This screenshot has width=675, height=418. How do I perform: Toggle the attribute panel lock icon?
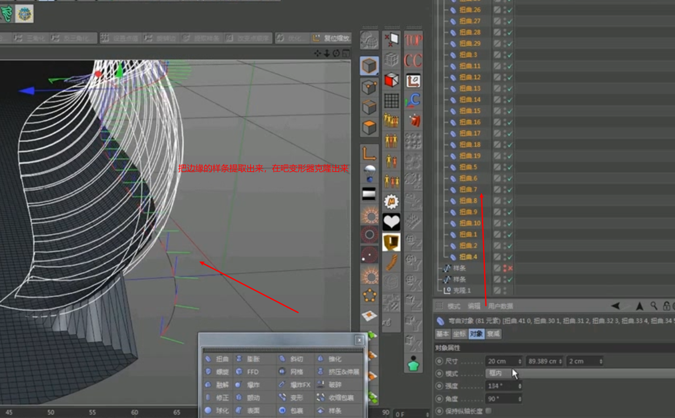click(x=666, y=306)
